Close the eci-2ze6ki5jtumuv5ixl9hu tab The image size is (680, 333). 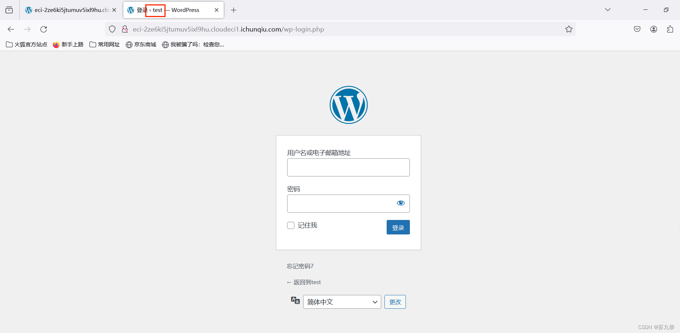(114, 10)
